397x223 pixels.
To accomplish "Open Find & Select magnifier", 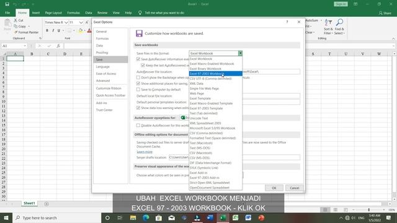I will tap(339, 27).
